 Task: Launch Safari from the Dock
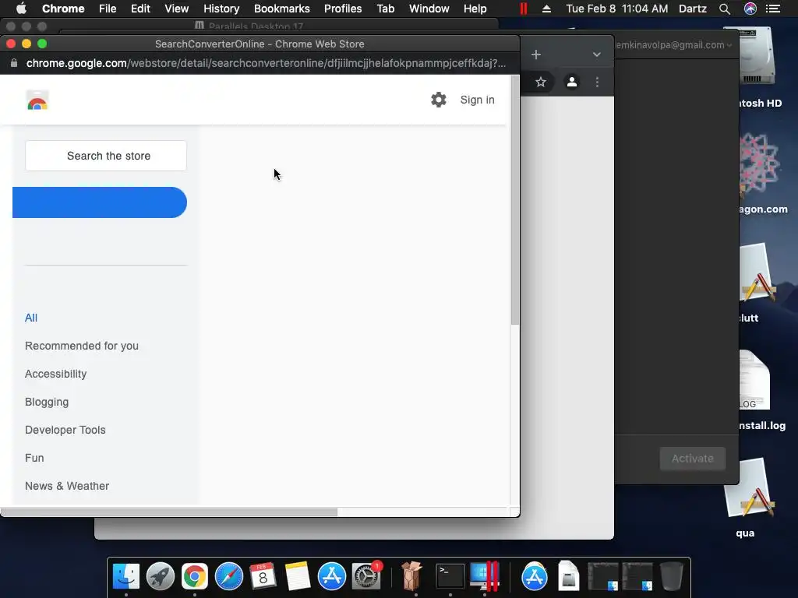click(x=229, y=576)
